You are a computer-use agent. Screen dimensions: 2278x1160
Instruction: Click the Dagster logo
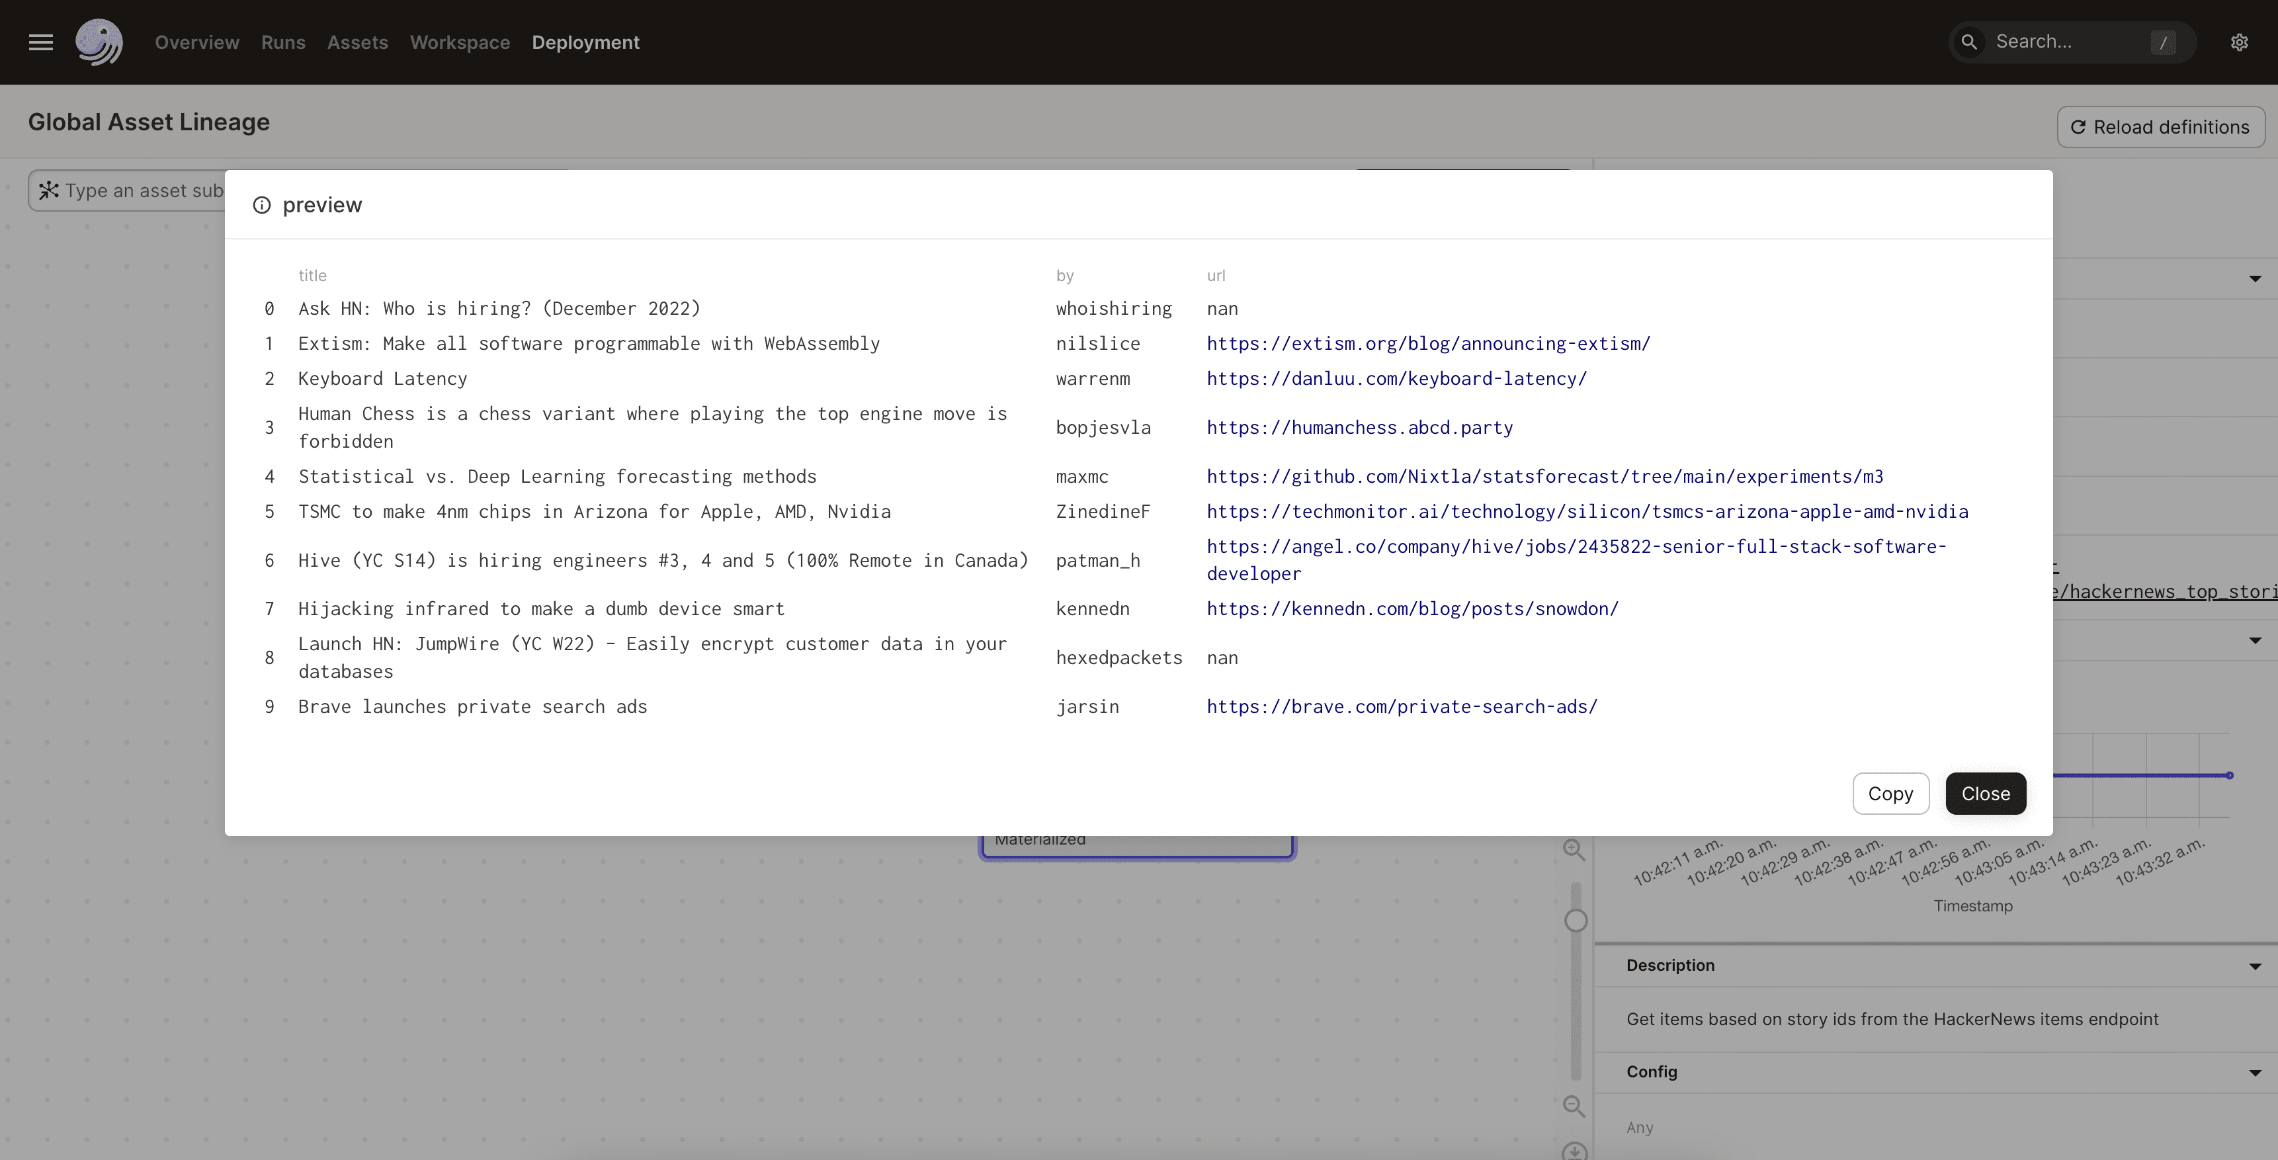[x=100, y=42]
